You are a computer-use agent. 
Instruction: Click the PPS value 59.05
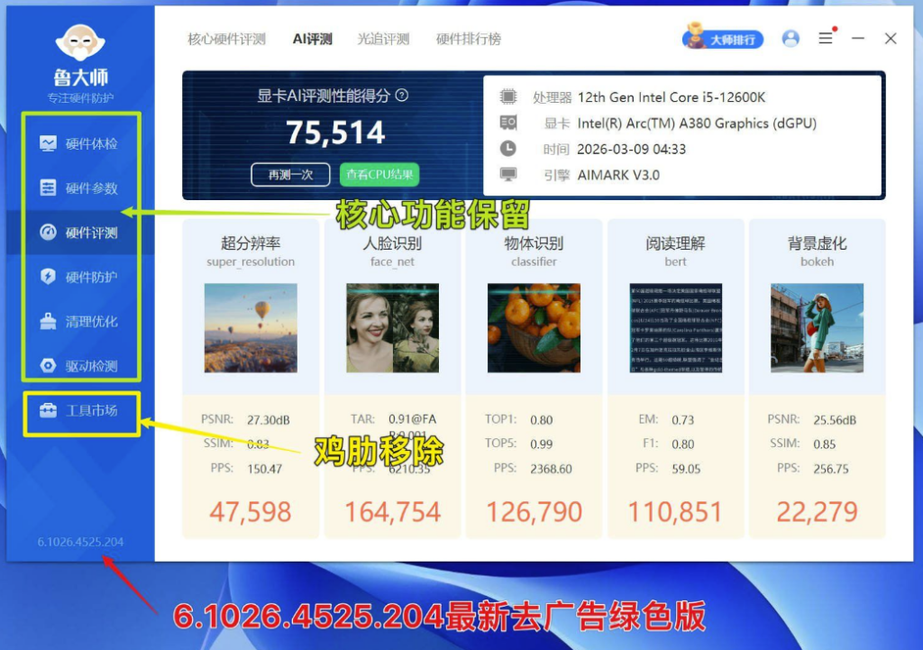(686, 469)
